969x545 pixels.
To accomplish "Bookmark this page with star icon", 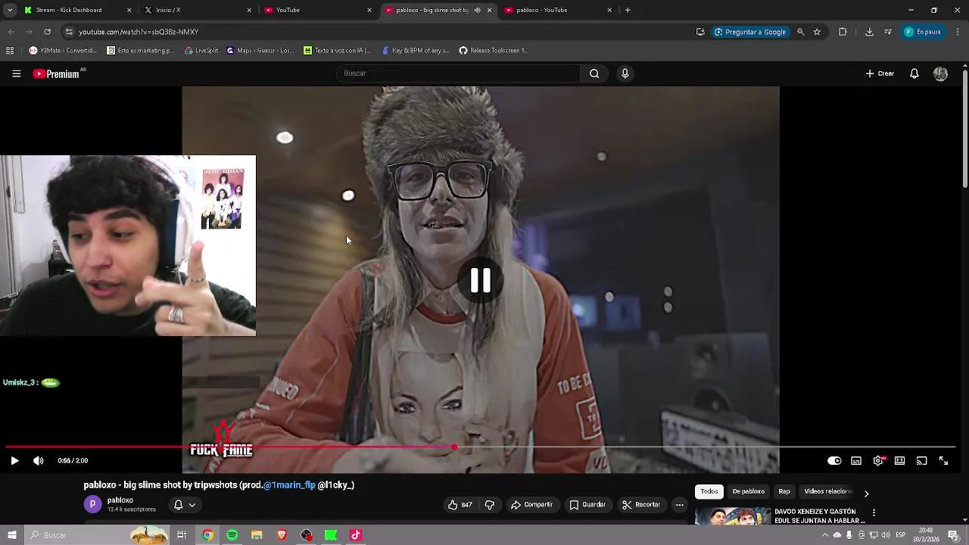I will coord(817,32).
